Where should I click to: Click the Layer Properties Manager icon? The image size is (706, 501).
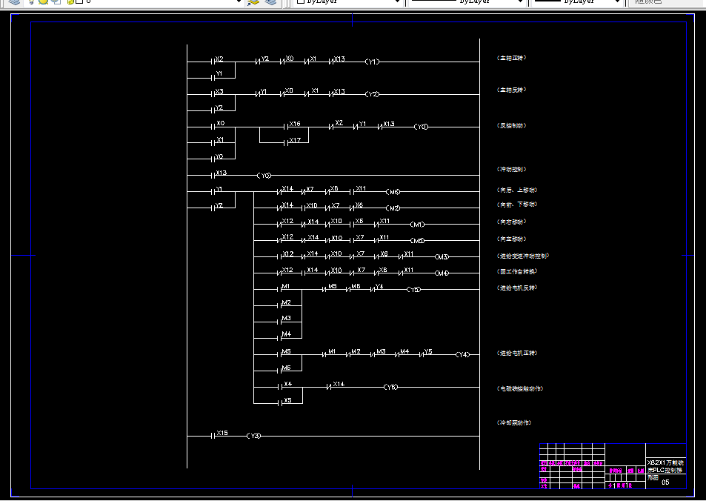point(14,1)
